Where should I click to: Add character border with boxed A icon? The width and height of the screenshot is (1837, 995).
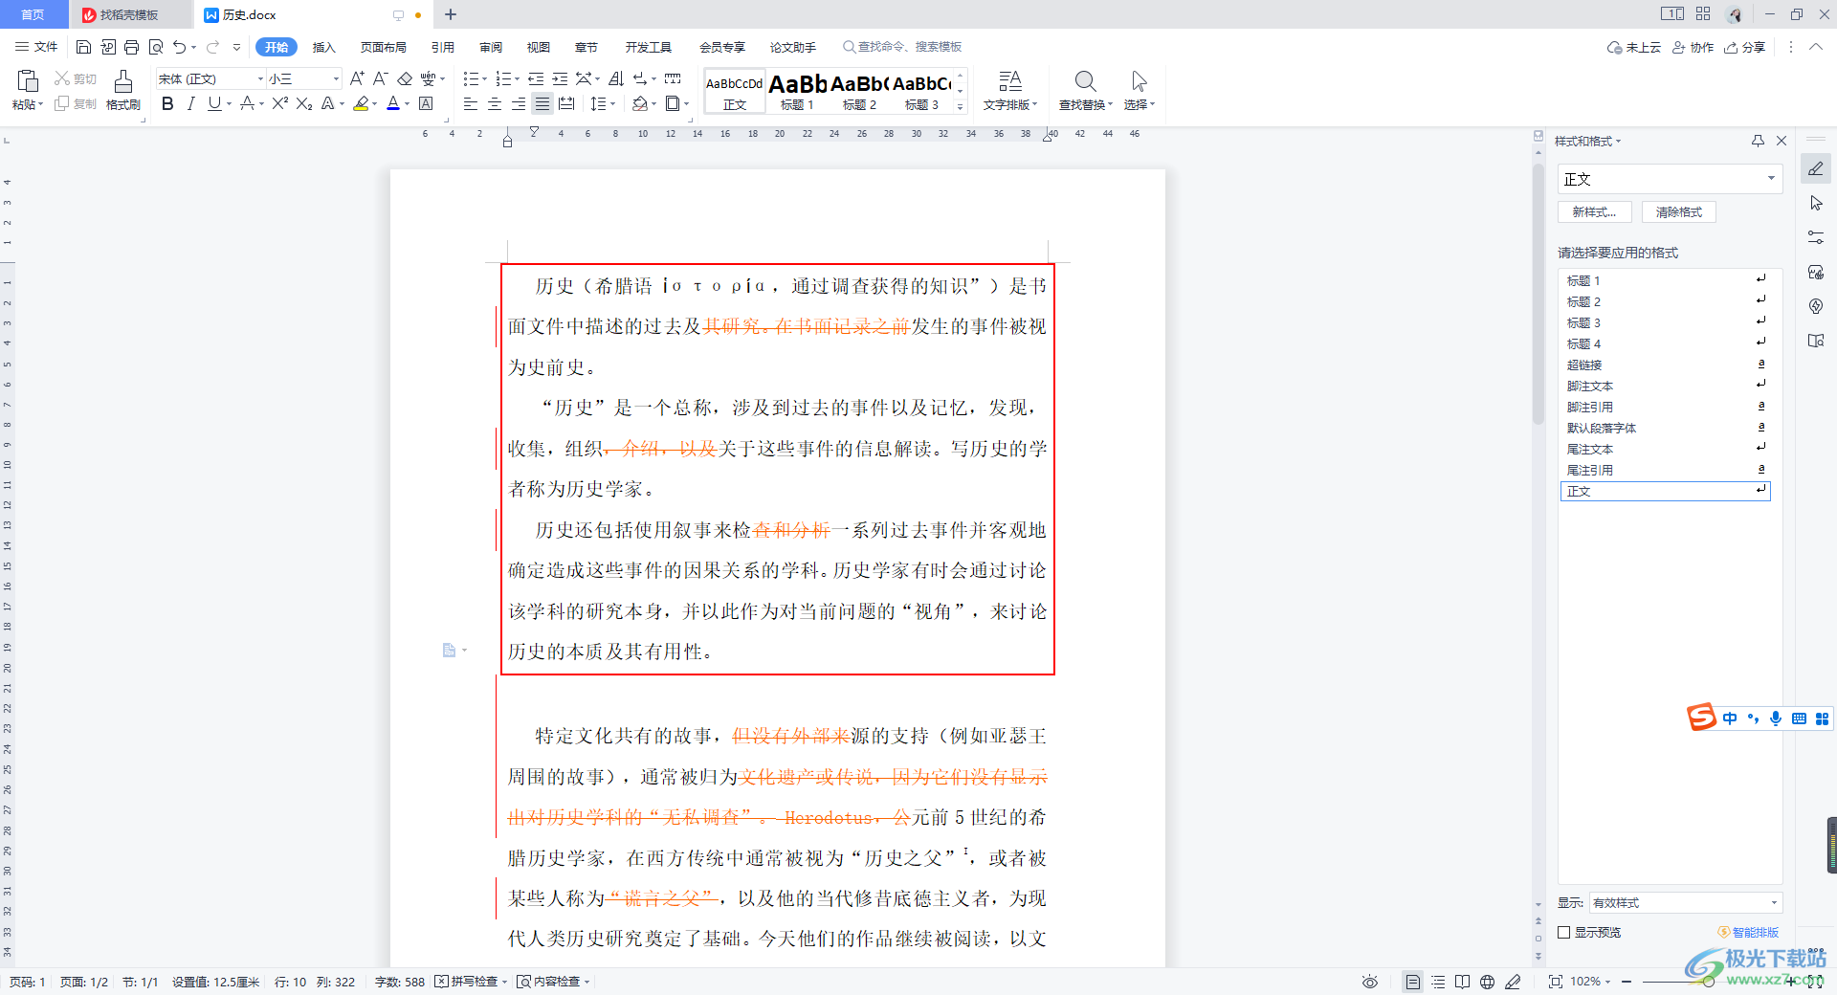coord(427,103)
